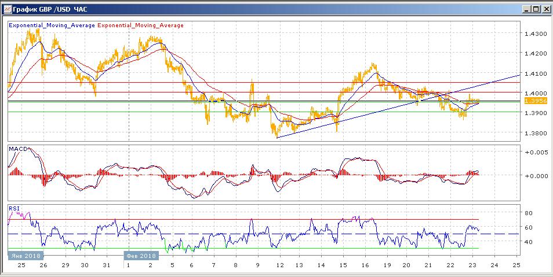
Task: Click date 15 on the time axis
Action: pyautogui.click(x=343, y=265)
